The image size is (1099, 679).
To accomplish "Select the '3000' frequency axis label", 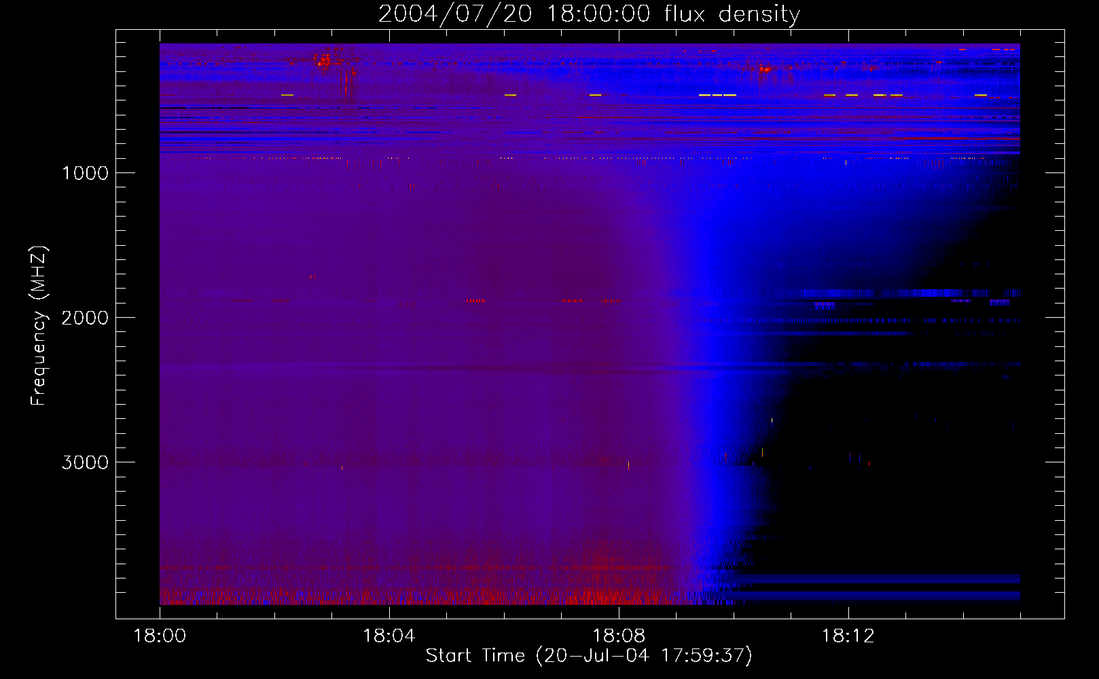I will 85,462.
